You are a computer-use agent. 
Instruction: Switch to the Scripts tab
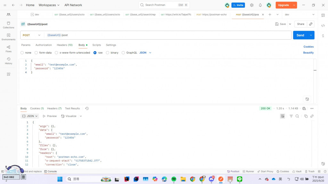coord(97,45)
